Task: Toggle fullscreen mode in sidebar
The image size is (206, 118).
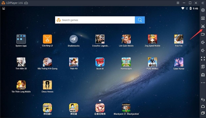Action: click(x=203, y=58)
